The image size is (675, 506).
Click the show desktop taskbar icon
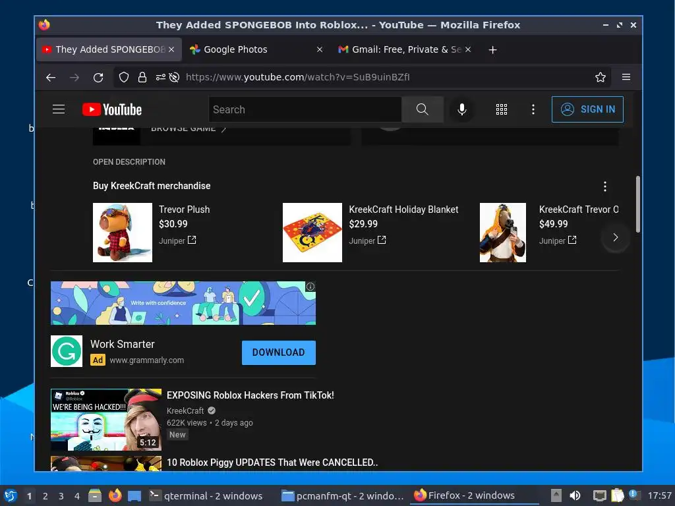(134, 496)
